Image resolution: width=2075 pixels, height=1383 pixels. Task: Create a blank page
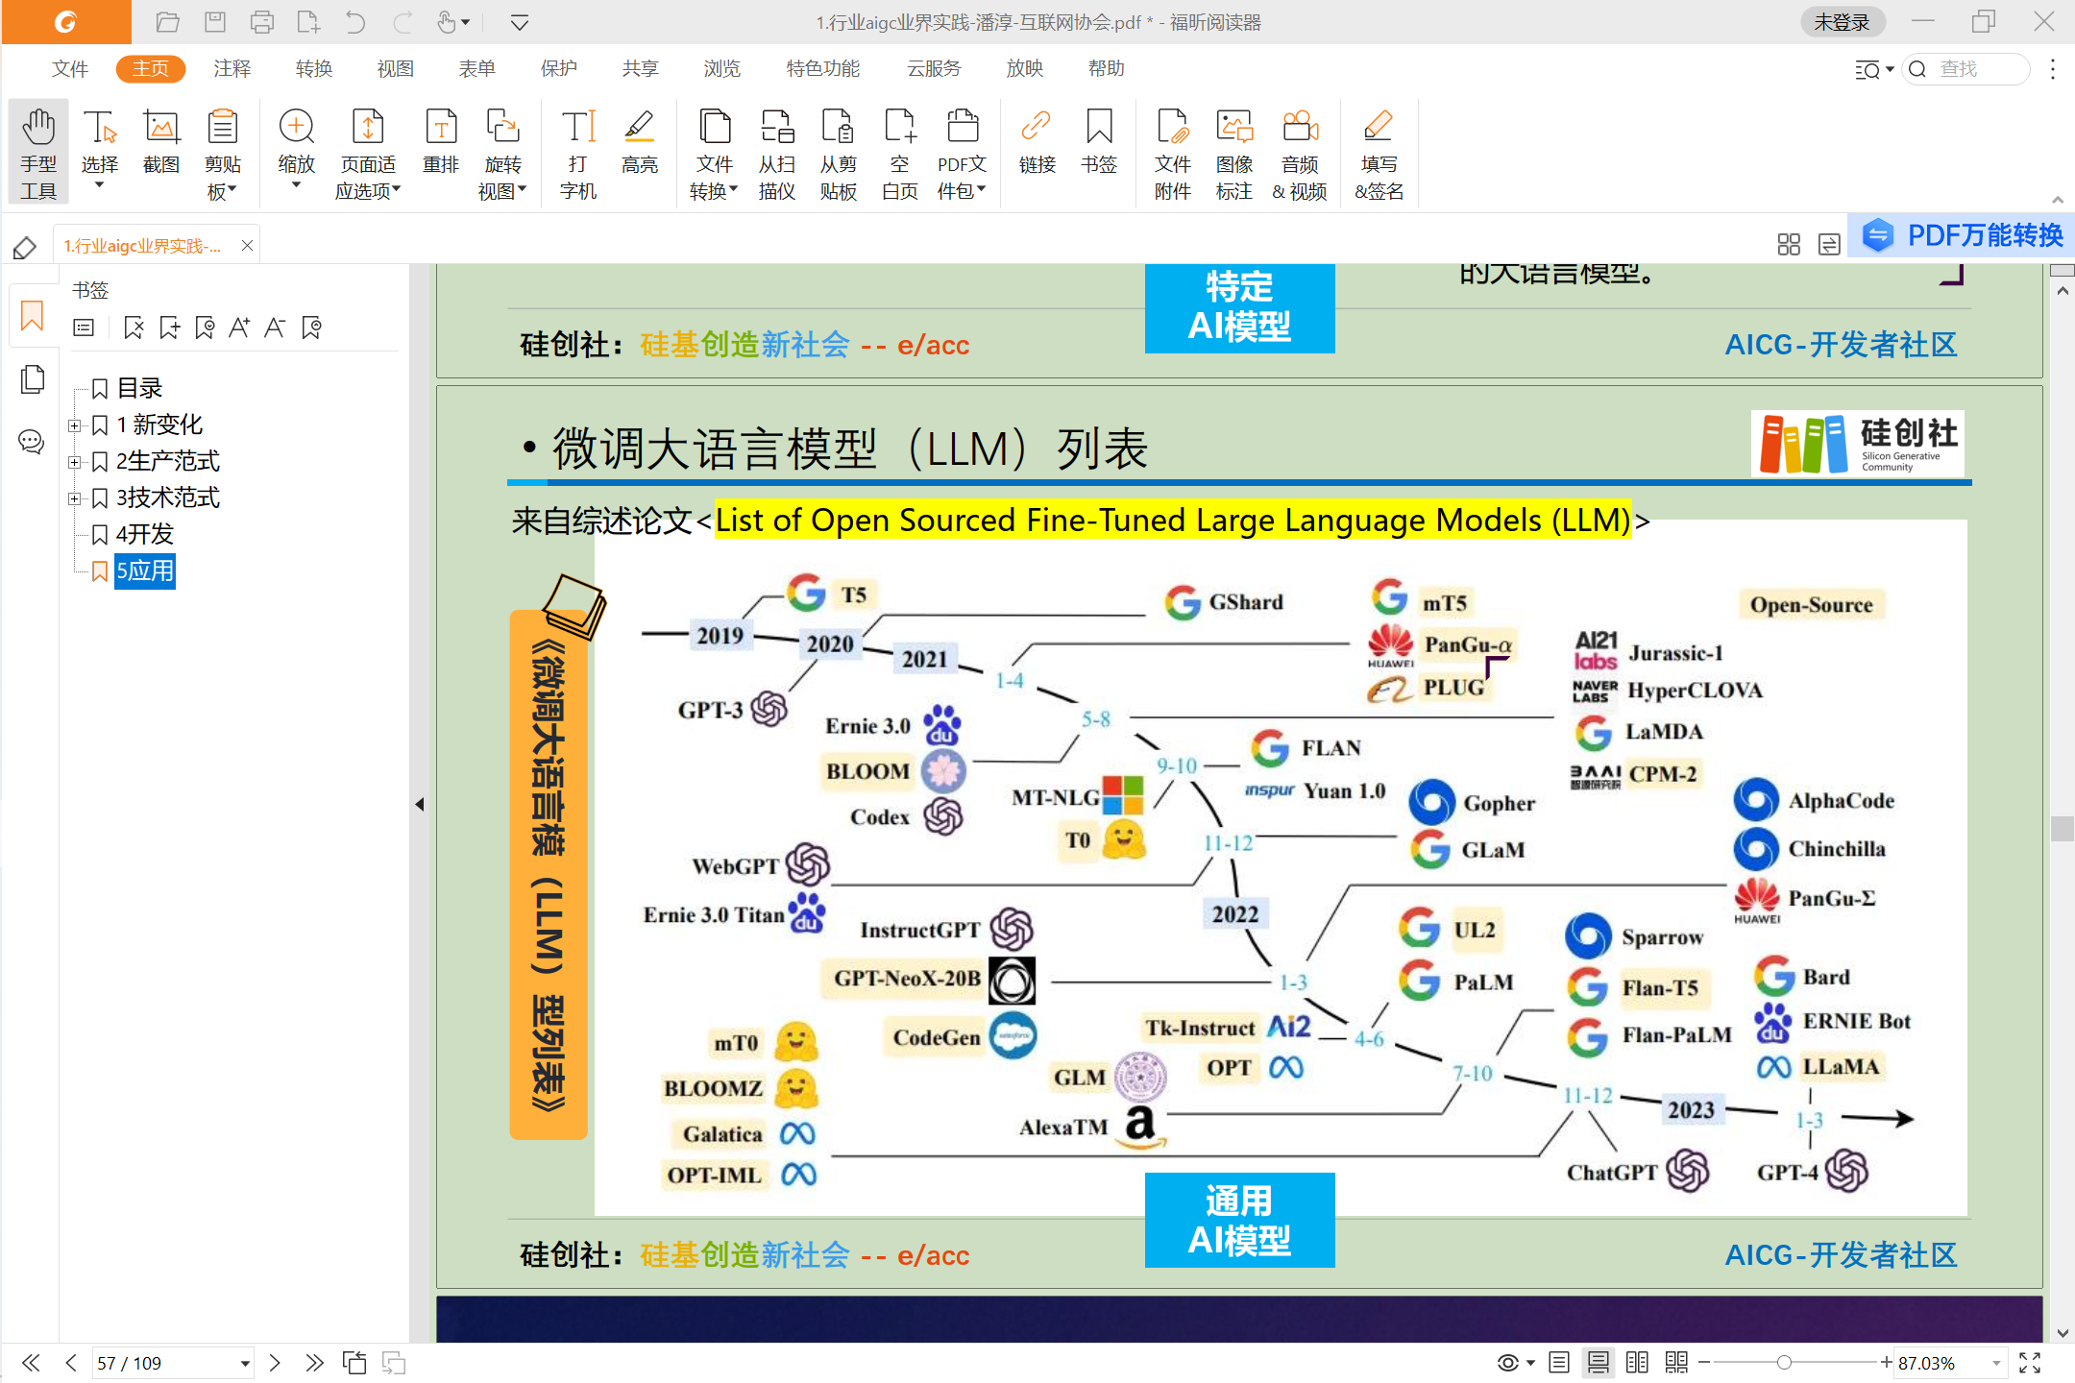point(900,152)
